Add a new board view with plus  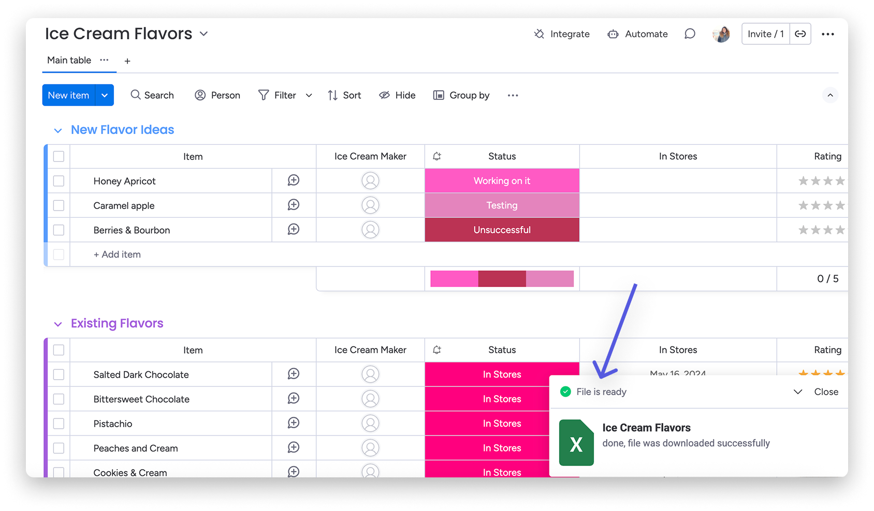coord(127,61)
